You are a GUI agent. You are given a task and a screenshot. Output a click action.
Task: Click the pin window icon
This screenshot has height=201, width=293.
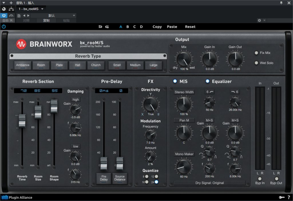pyautogui.click(x=281, y=3)
